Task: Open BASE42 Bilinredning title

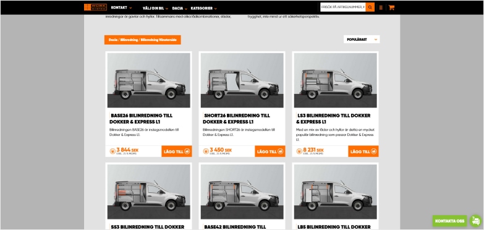Action: [x=235, y=227]
